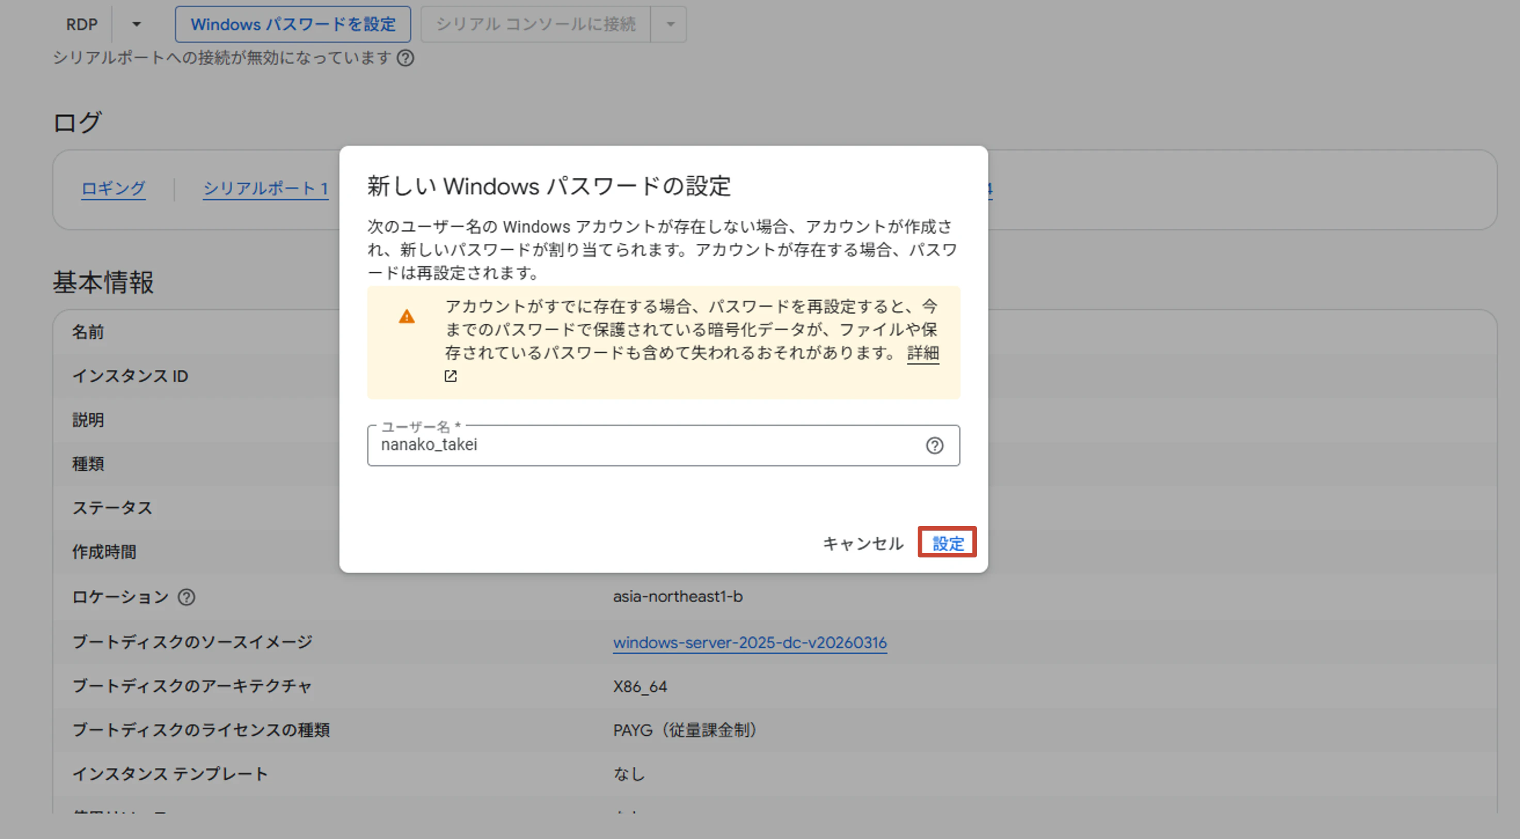Click the なし template value

pyautogui.click(x=629, y=774)
